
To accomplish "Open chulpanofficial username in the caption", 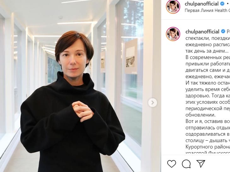I will (202, 31).
